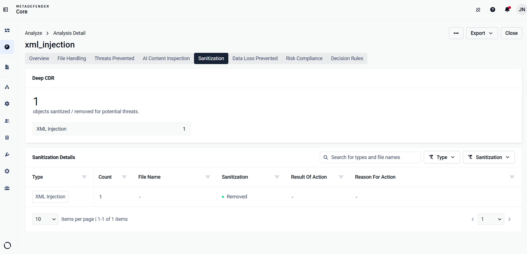Open the workflow hierarchy icon in the sidebar
The image size is (527, 254).
(x=7, y=87)
